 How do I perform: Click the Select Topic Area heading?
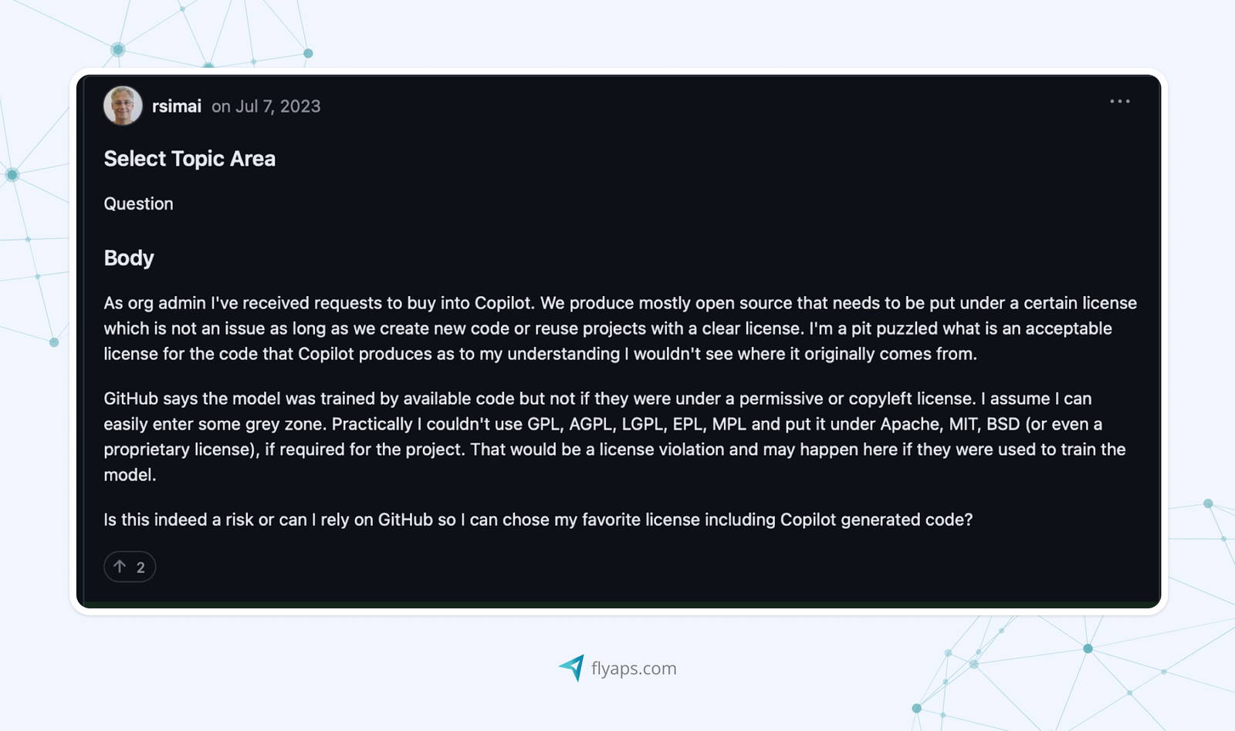189,159
